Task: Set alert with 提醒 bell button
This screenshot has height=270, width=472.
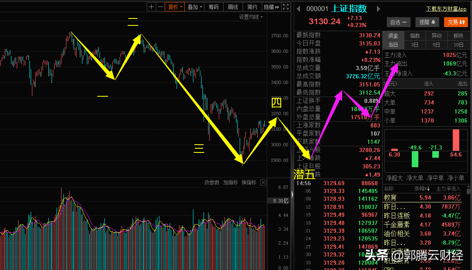Action: tap(427, 22)
